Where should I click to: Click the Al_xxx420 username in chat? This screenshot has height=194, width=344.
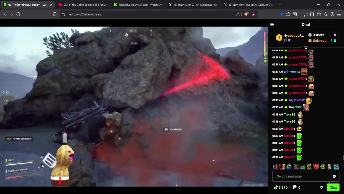point(297,100)
